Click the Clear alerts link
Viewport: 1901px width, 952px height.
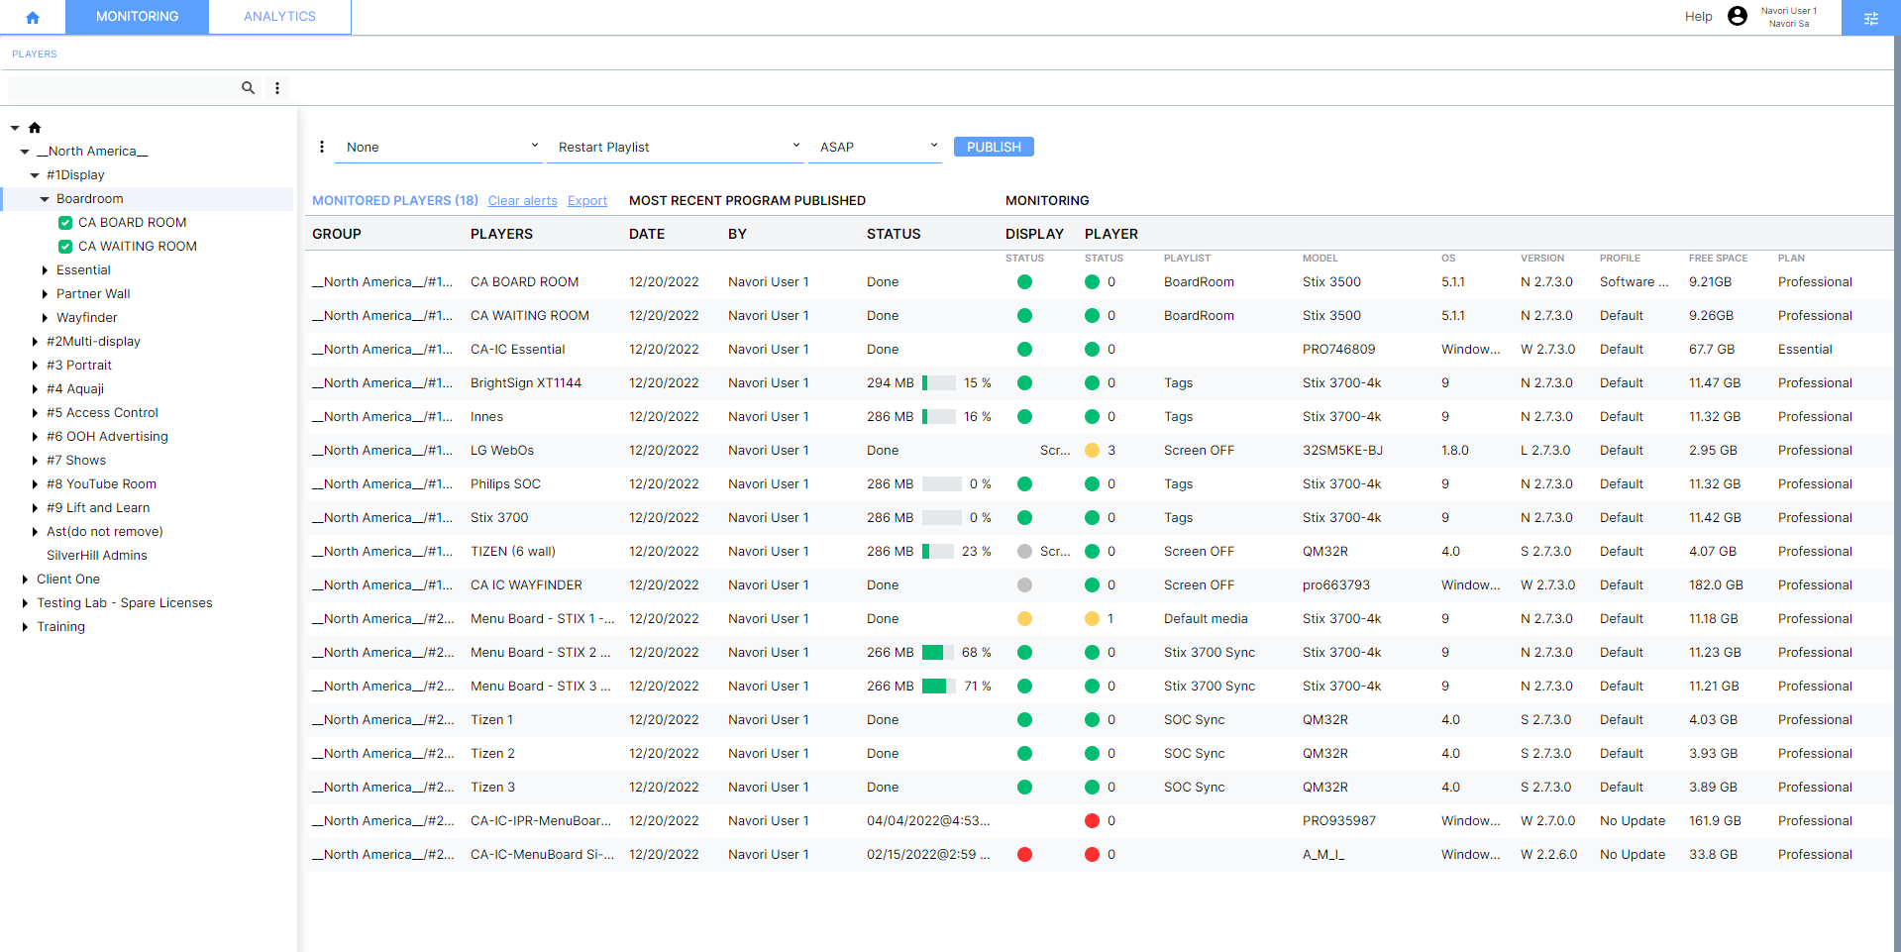pos(522,201)
